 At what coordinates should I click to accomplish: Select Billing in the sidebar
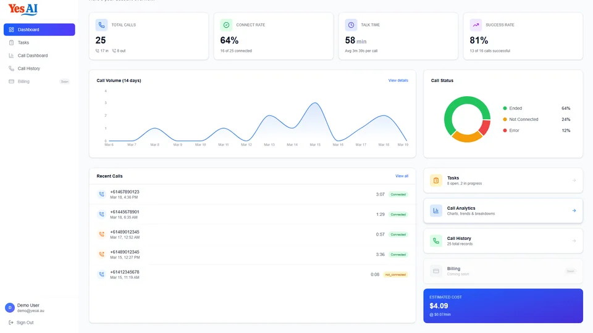point(40,81)
